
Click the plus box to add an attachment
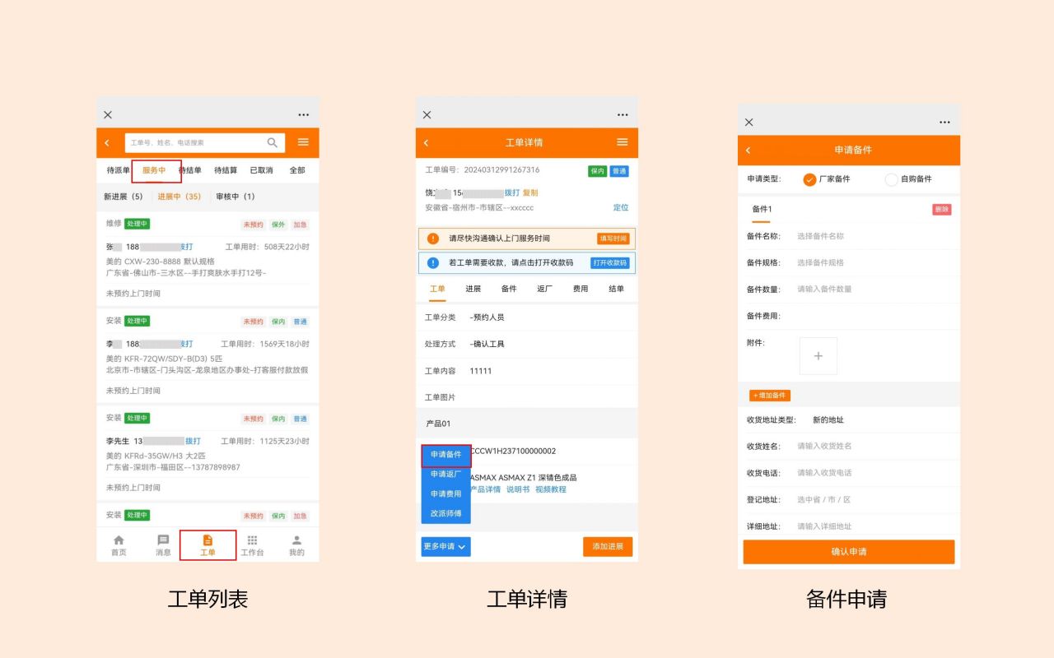point(818,356)
